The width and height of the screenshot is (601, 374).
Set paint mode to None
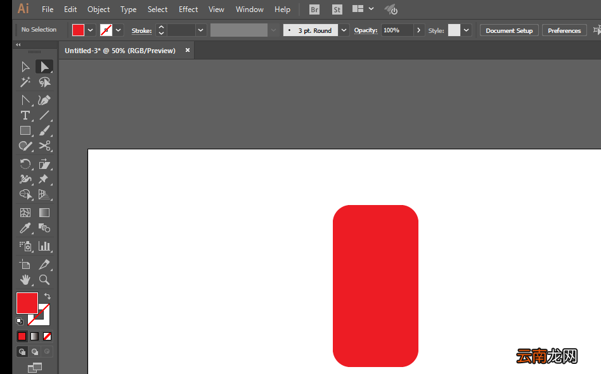pyautogui.click(x=47, y=336)
